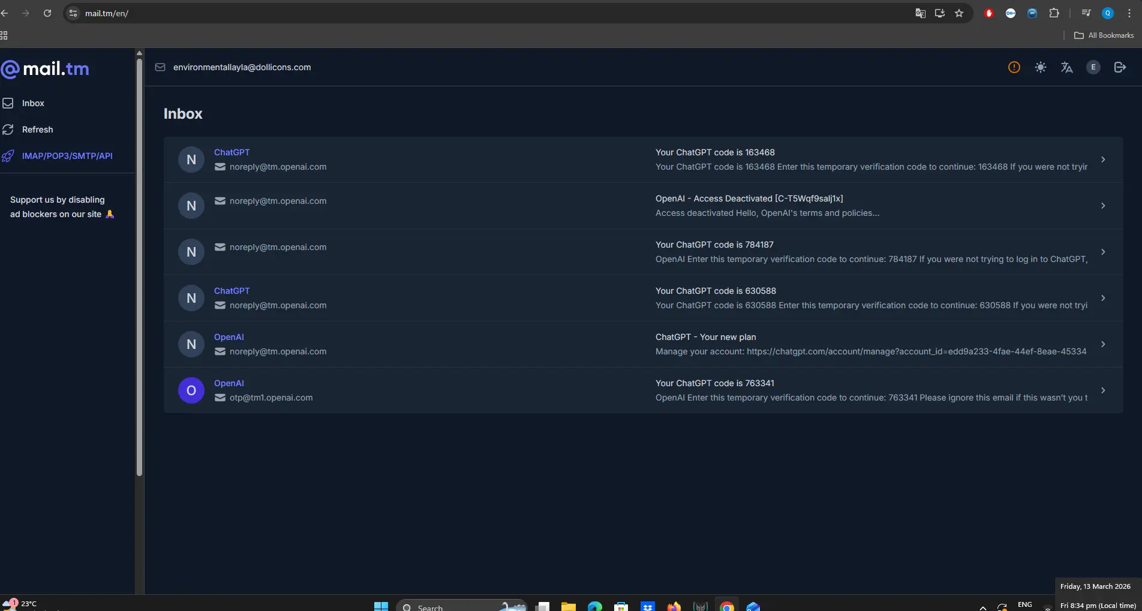Image resolution: width=1142 pixels, height=611 pixels.
Task: Click the orange warning alert icon
Action: tap(1014, 67)
